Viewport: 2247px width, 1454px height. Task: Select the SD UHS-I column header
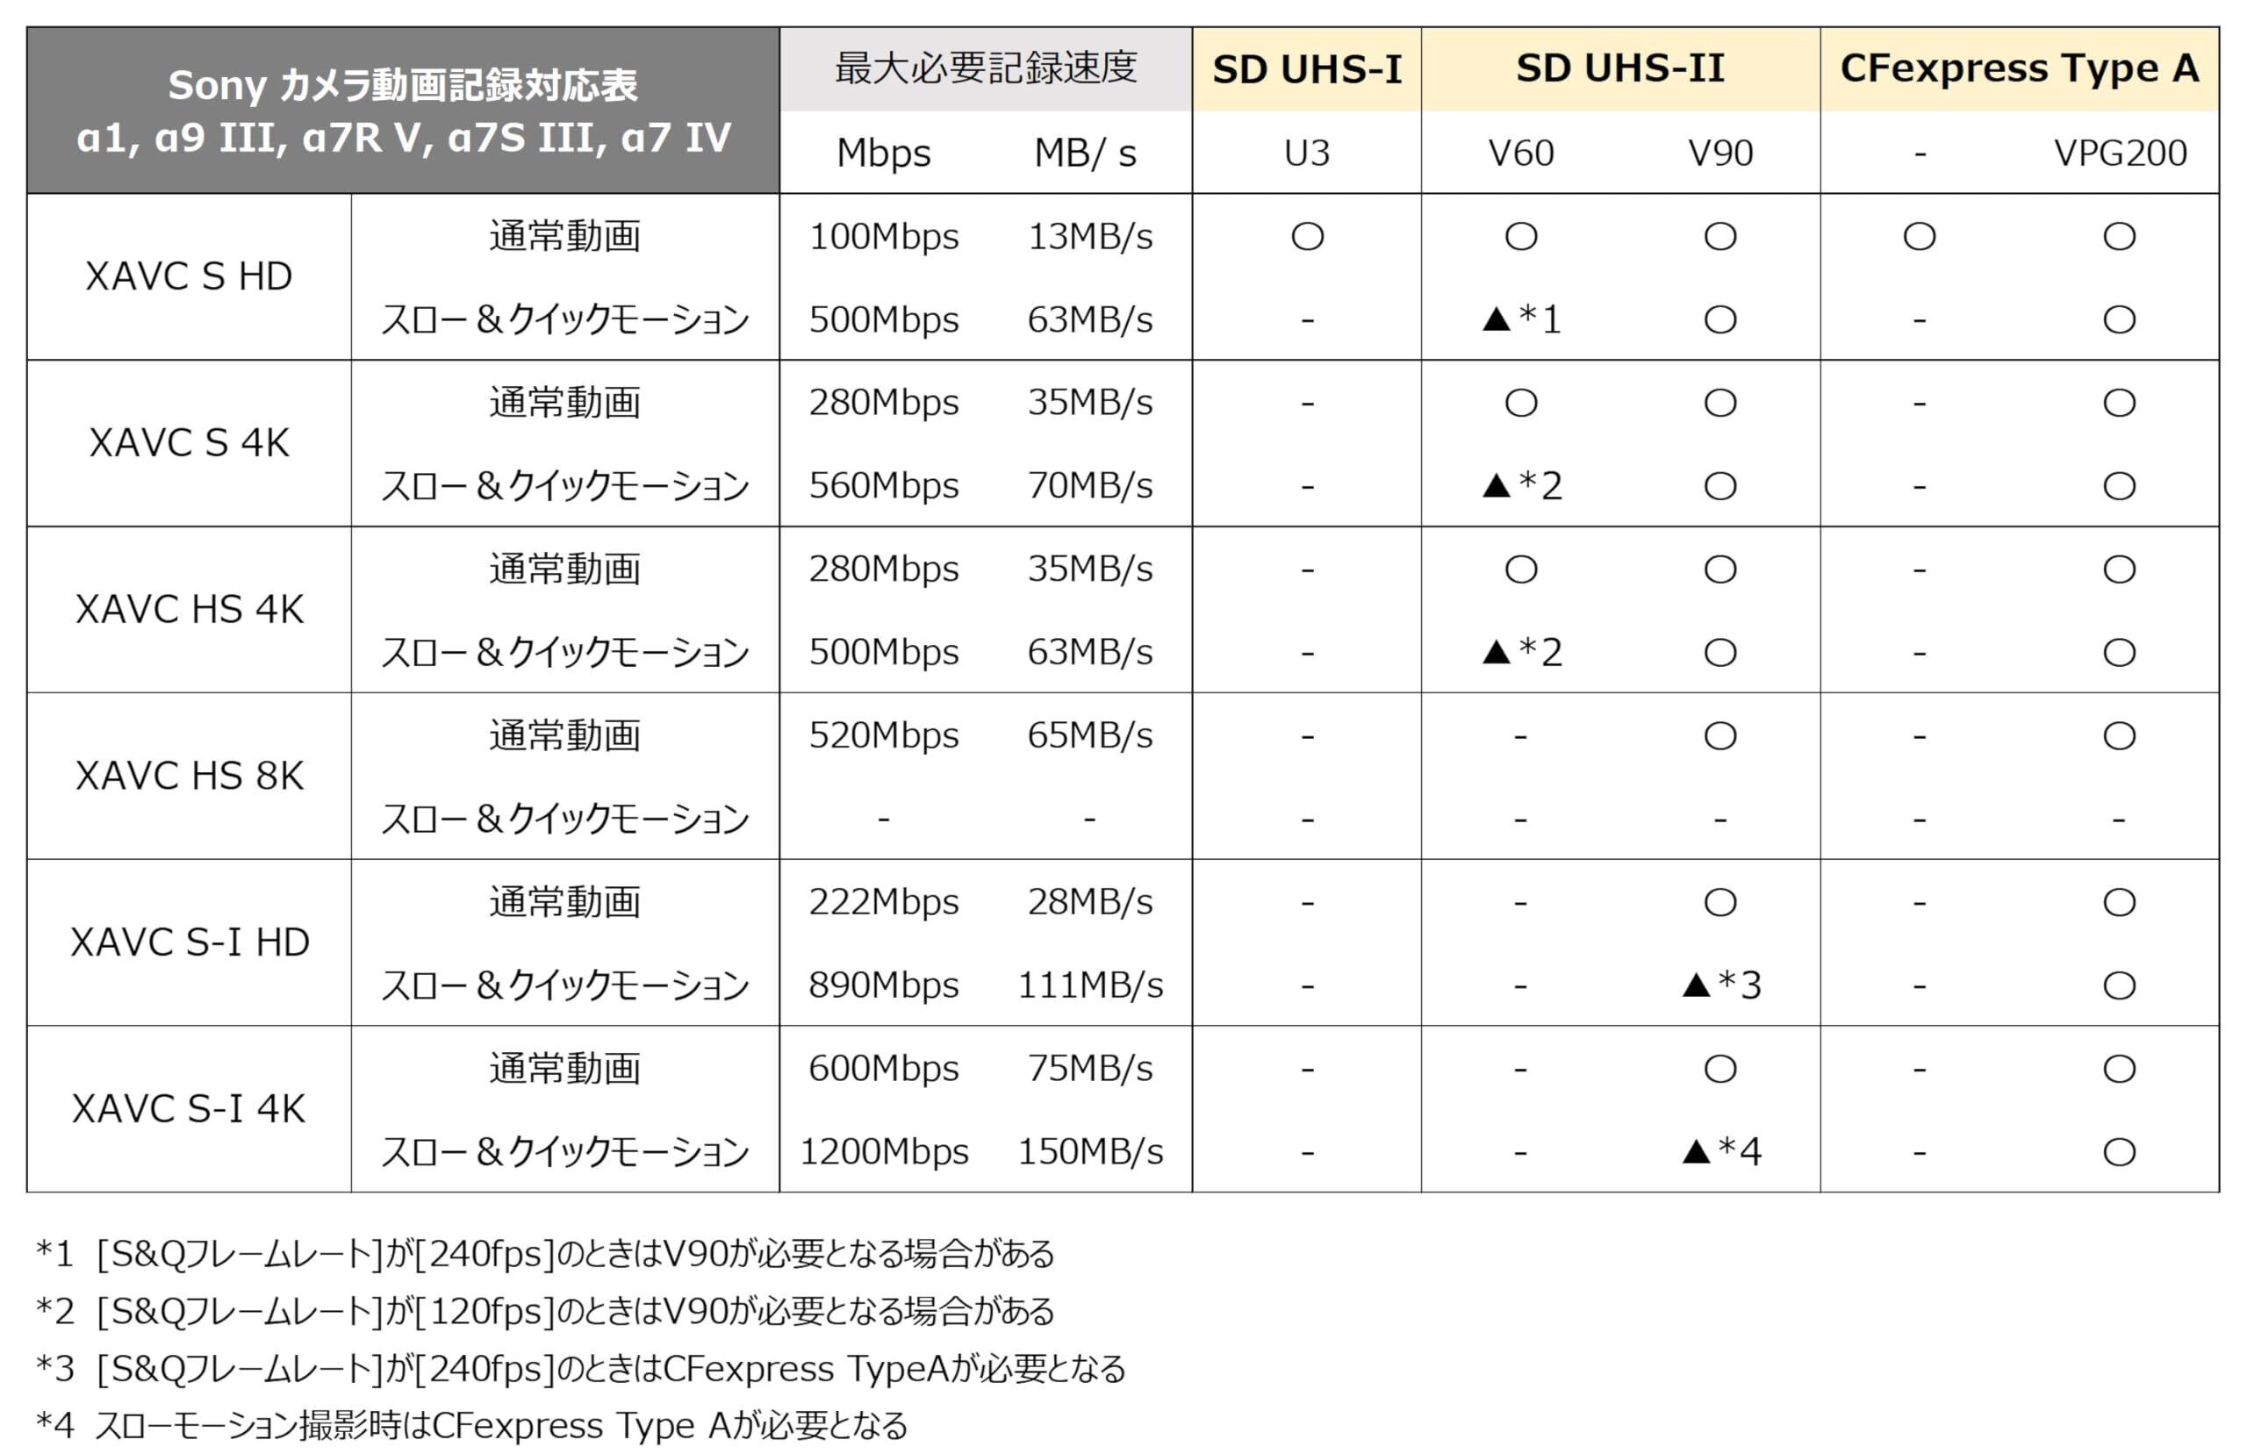point(1307,69)
